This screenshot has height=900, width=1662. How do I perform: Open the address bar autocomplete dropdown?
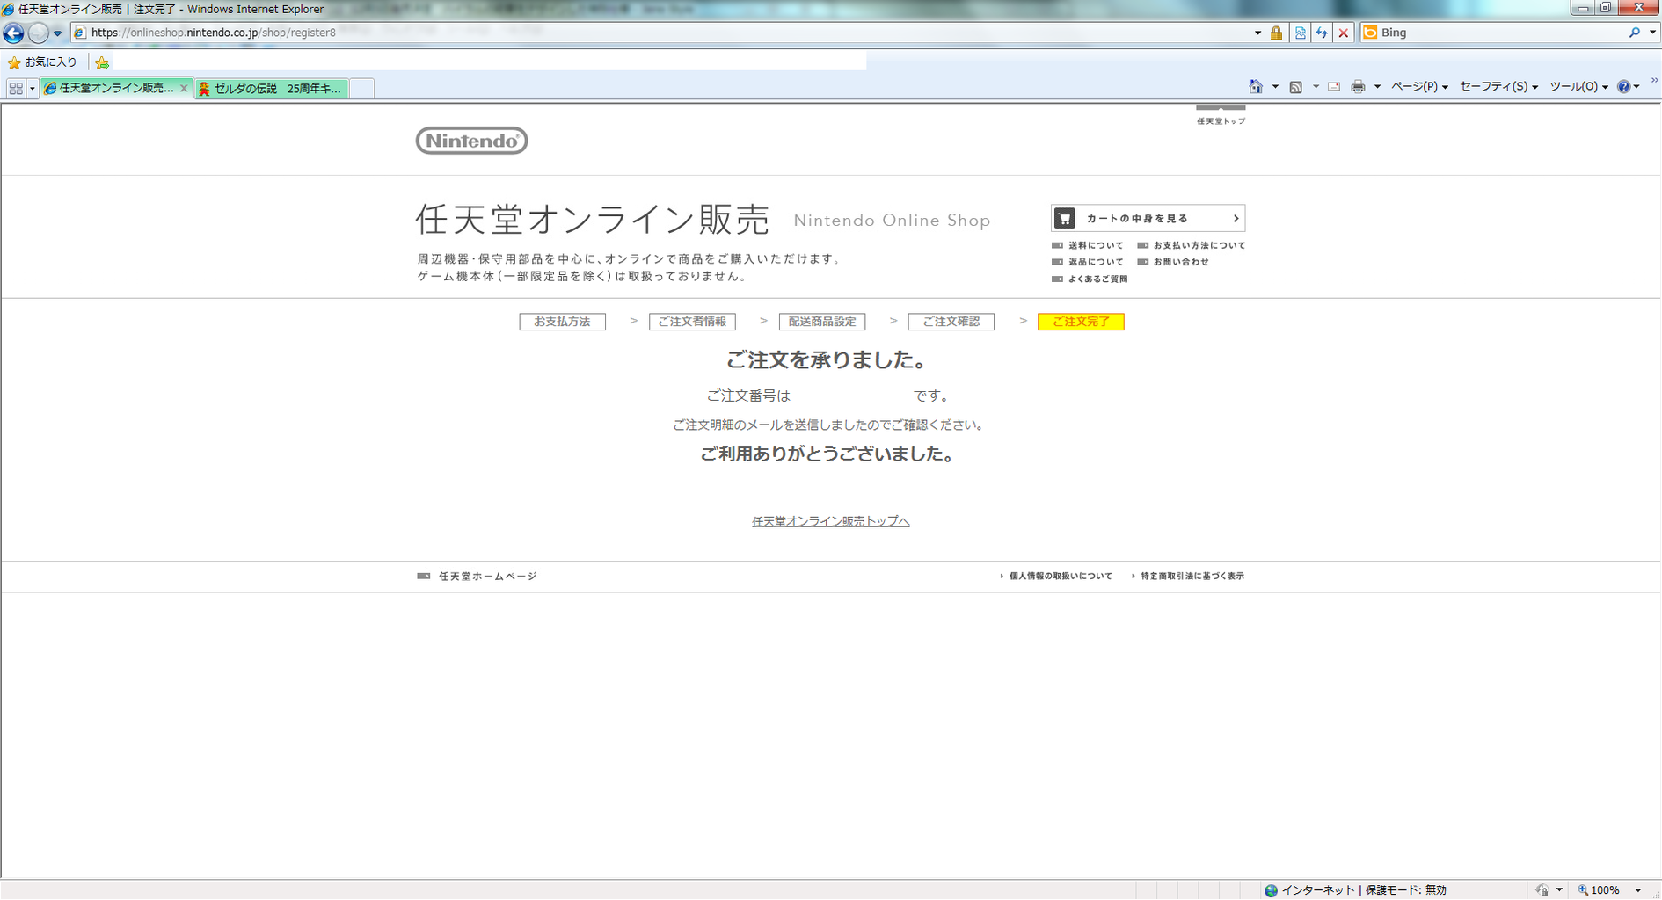coord(1257,33)
